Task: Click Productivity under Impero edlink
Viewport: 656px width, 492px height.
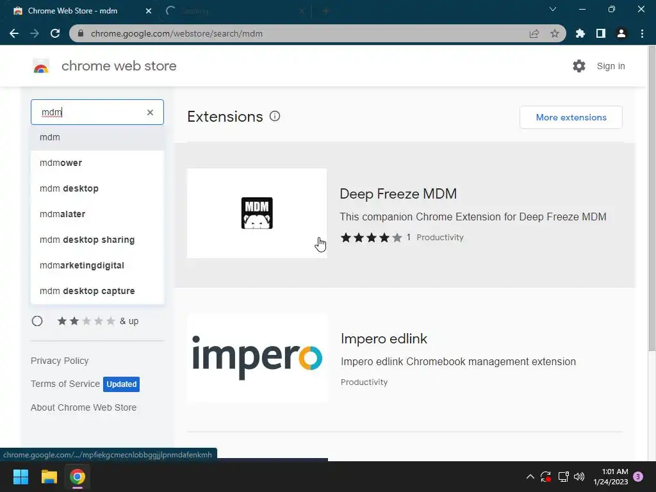Action: click(x=364, y=382)
